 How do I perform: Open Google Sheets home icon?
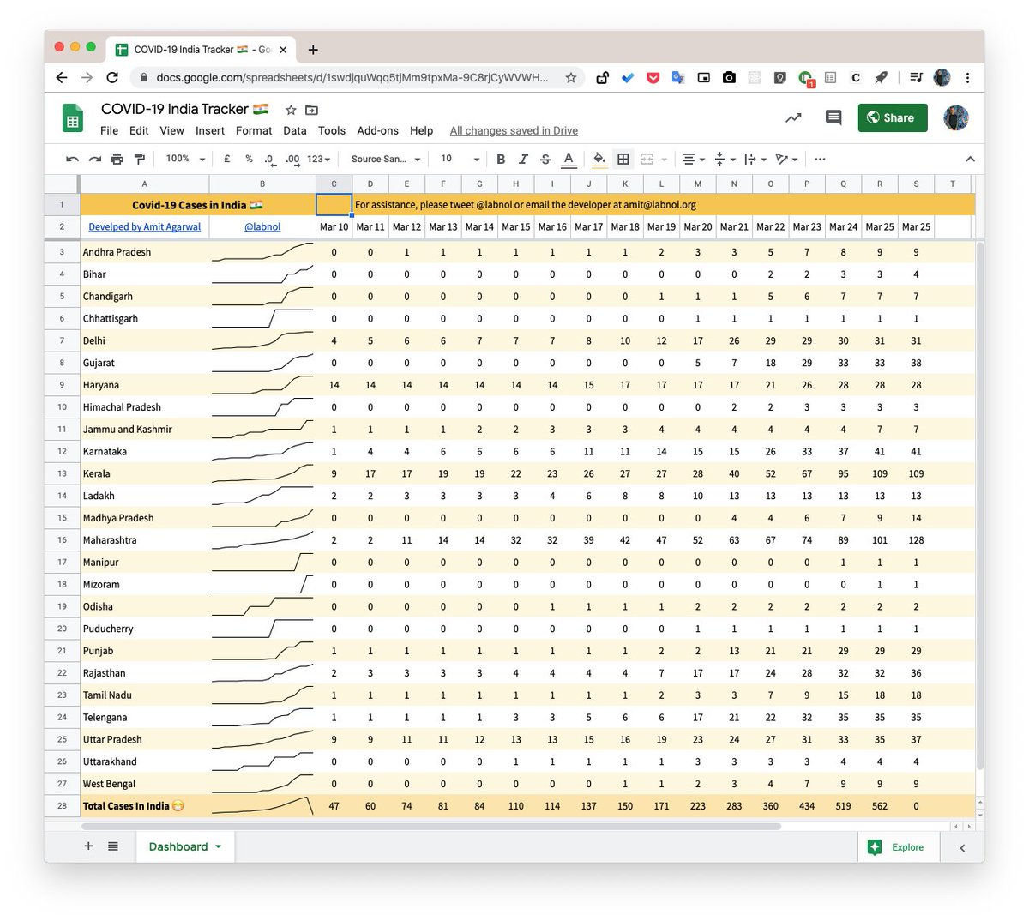[x=73, y=118]
